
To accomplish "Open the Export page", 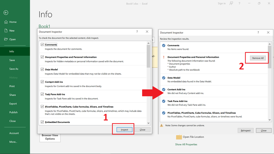I will click(x=13, y=103).
